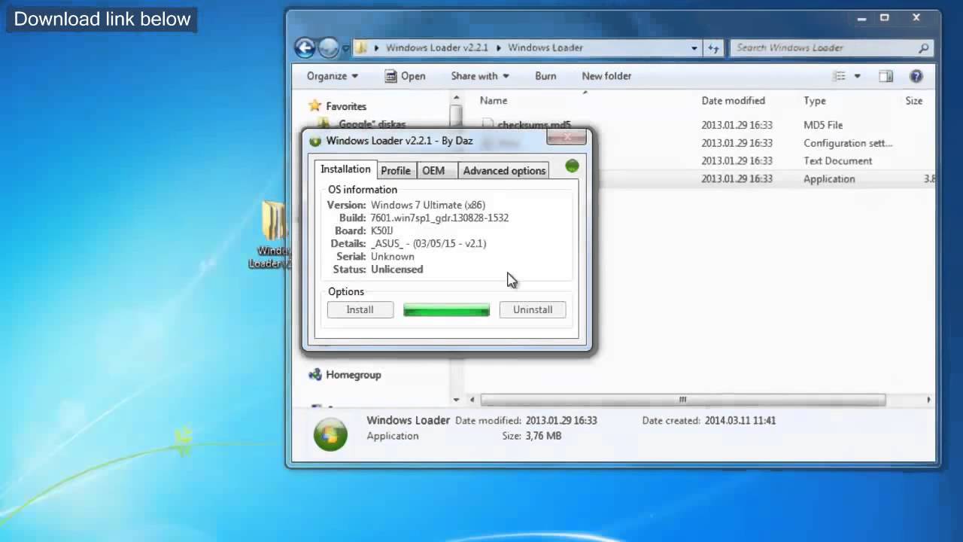Create a folder with 'New folder'
Viewport: 963px width, 542px height.
(x=606, y=76)
